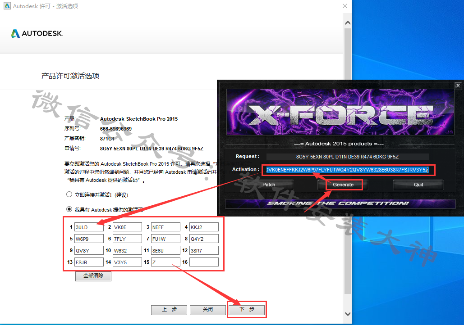Click the 全部清除 clear all button
The height and width of the screenshot is (325, 464).
click(x=93, y=276)
